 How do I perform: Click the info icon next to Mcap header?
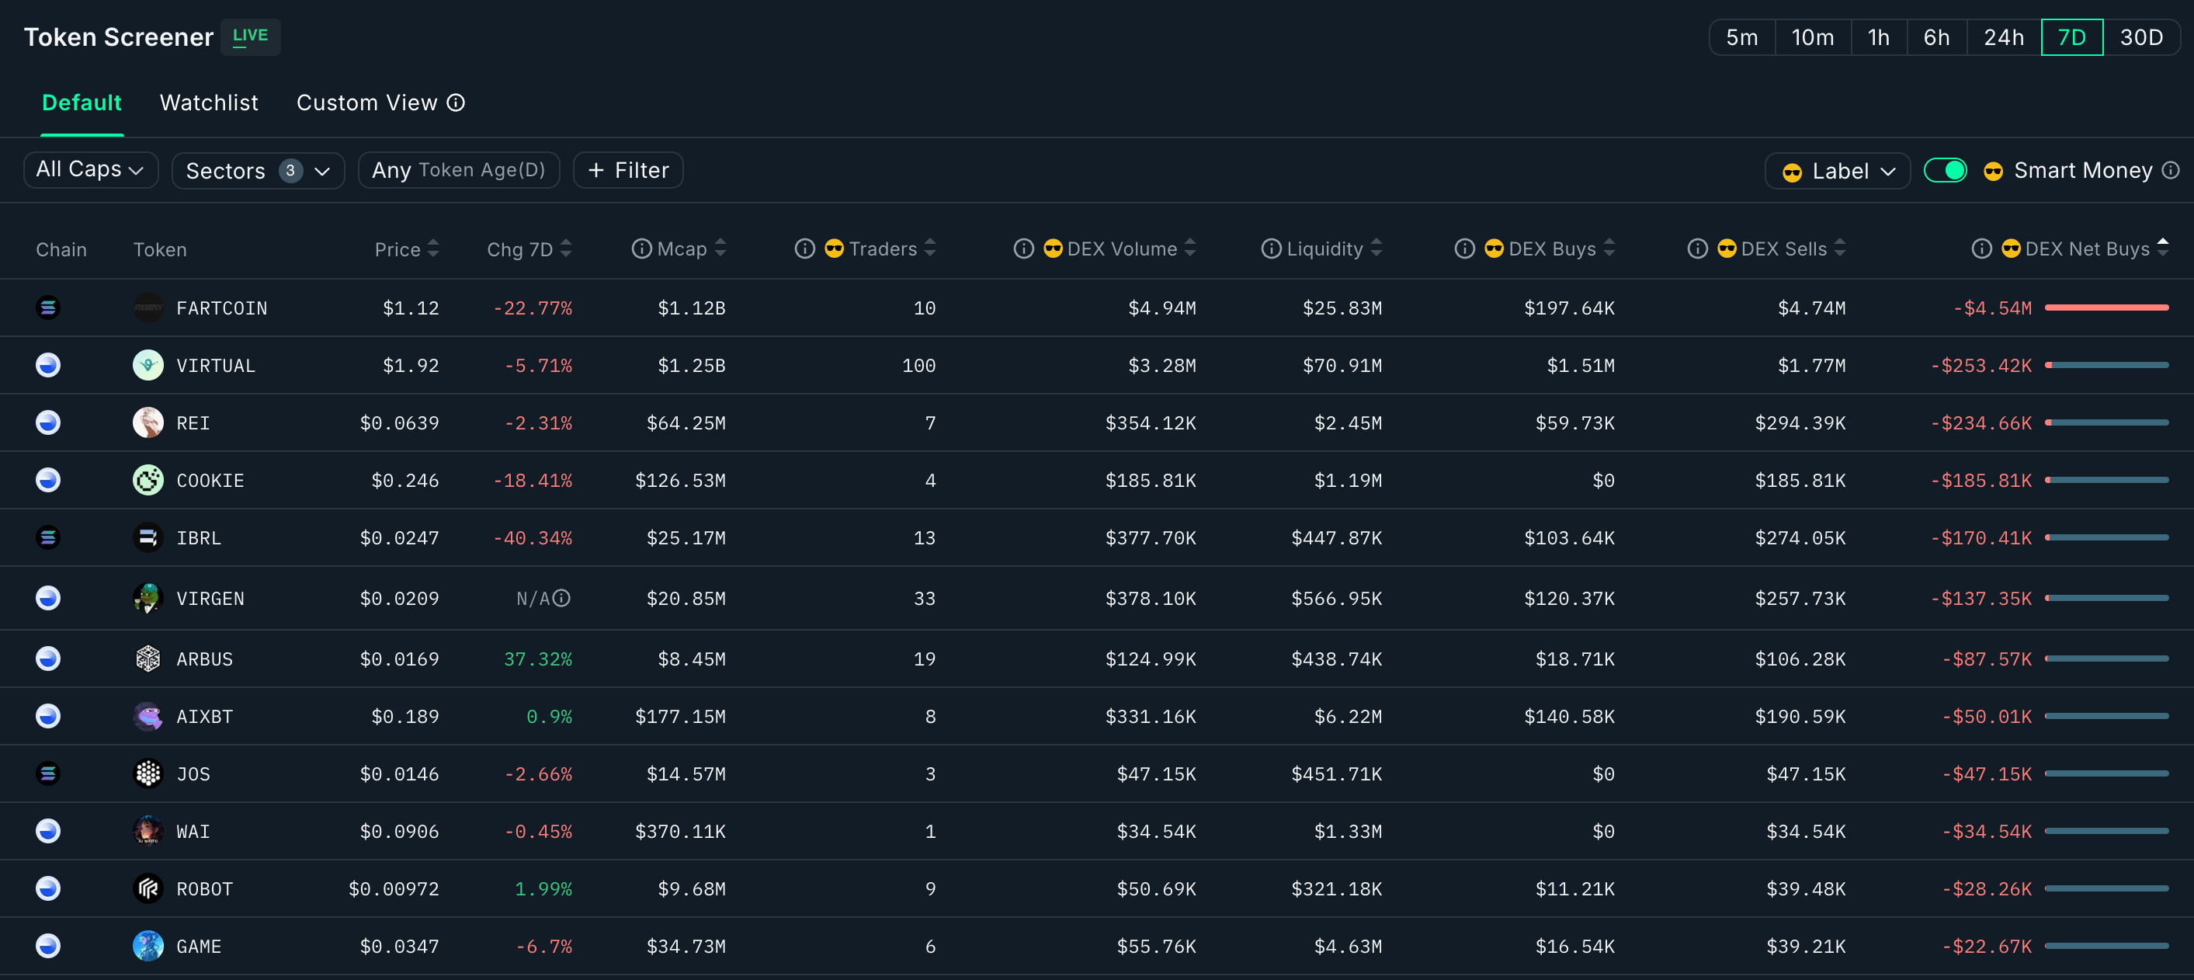[640, 248]
